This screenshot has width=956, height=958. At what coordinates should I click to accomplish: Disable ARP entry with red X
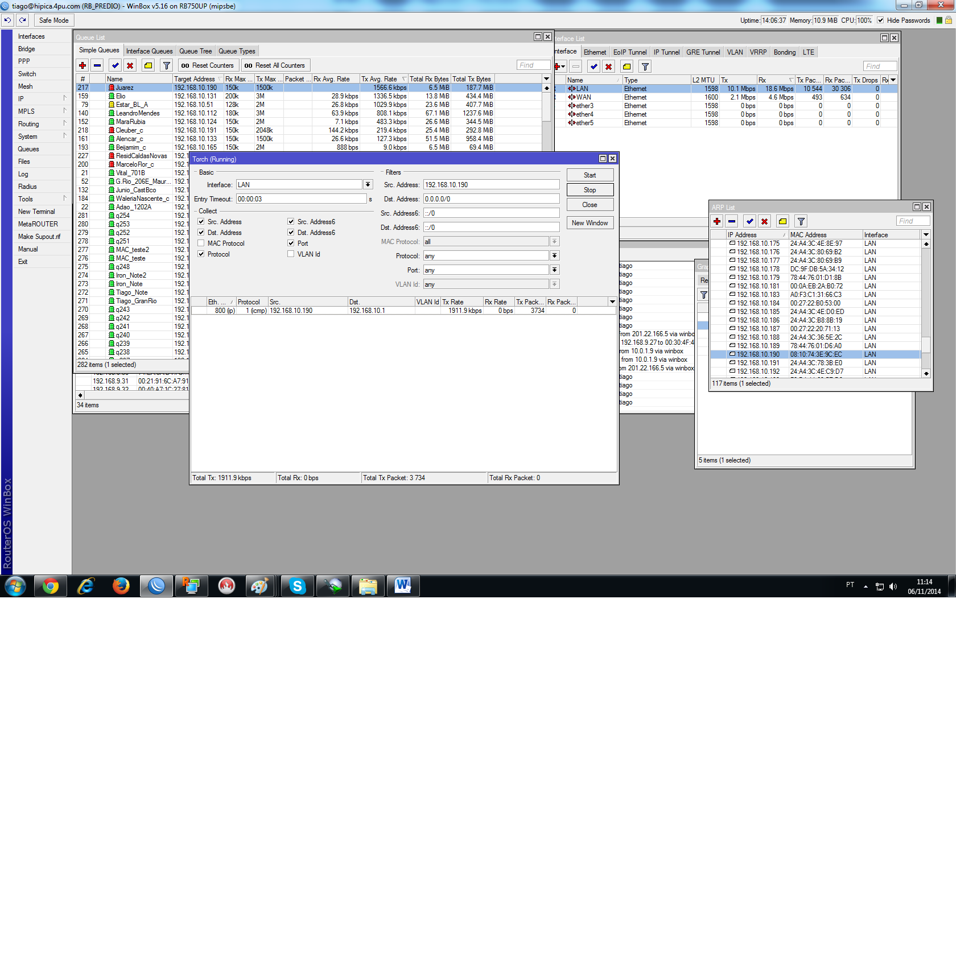[765, 221]
